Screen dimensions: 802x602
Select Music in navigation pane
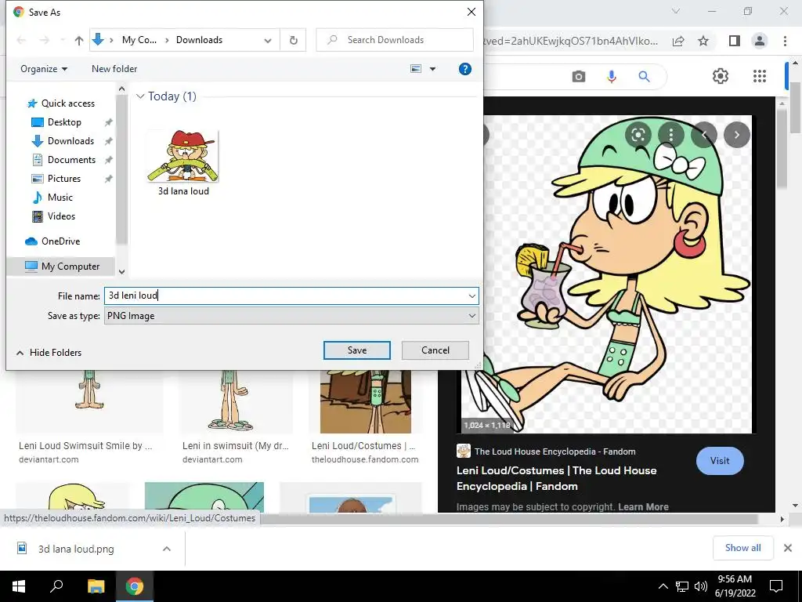point(60,198)
